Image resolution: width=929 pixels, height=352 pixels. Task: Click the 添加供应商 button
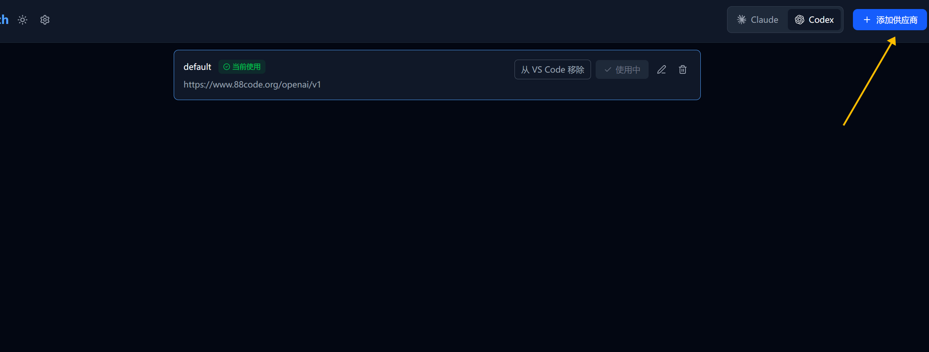890,20
